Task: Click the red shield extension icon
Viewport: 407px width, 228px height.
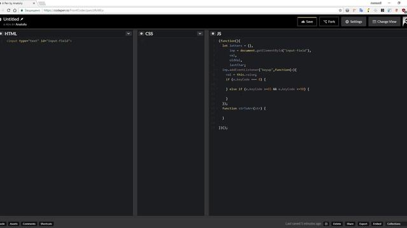Action: pos(404,10)
